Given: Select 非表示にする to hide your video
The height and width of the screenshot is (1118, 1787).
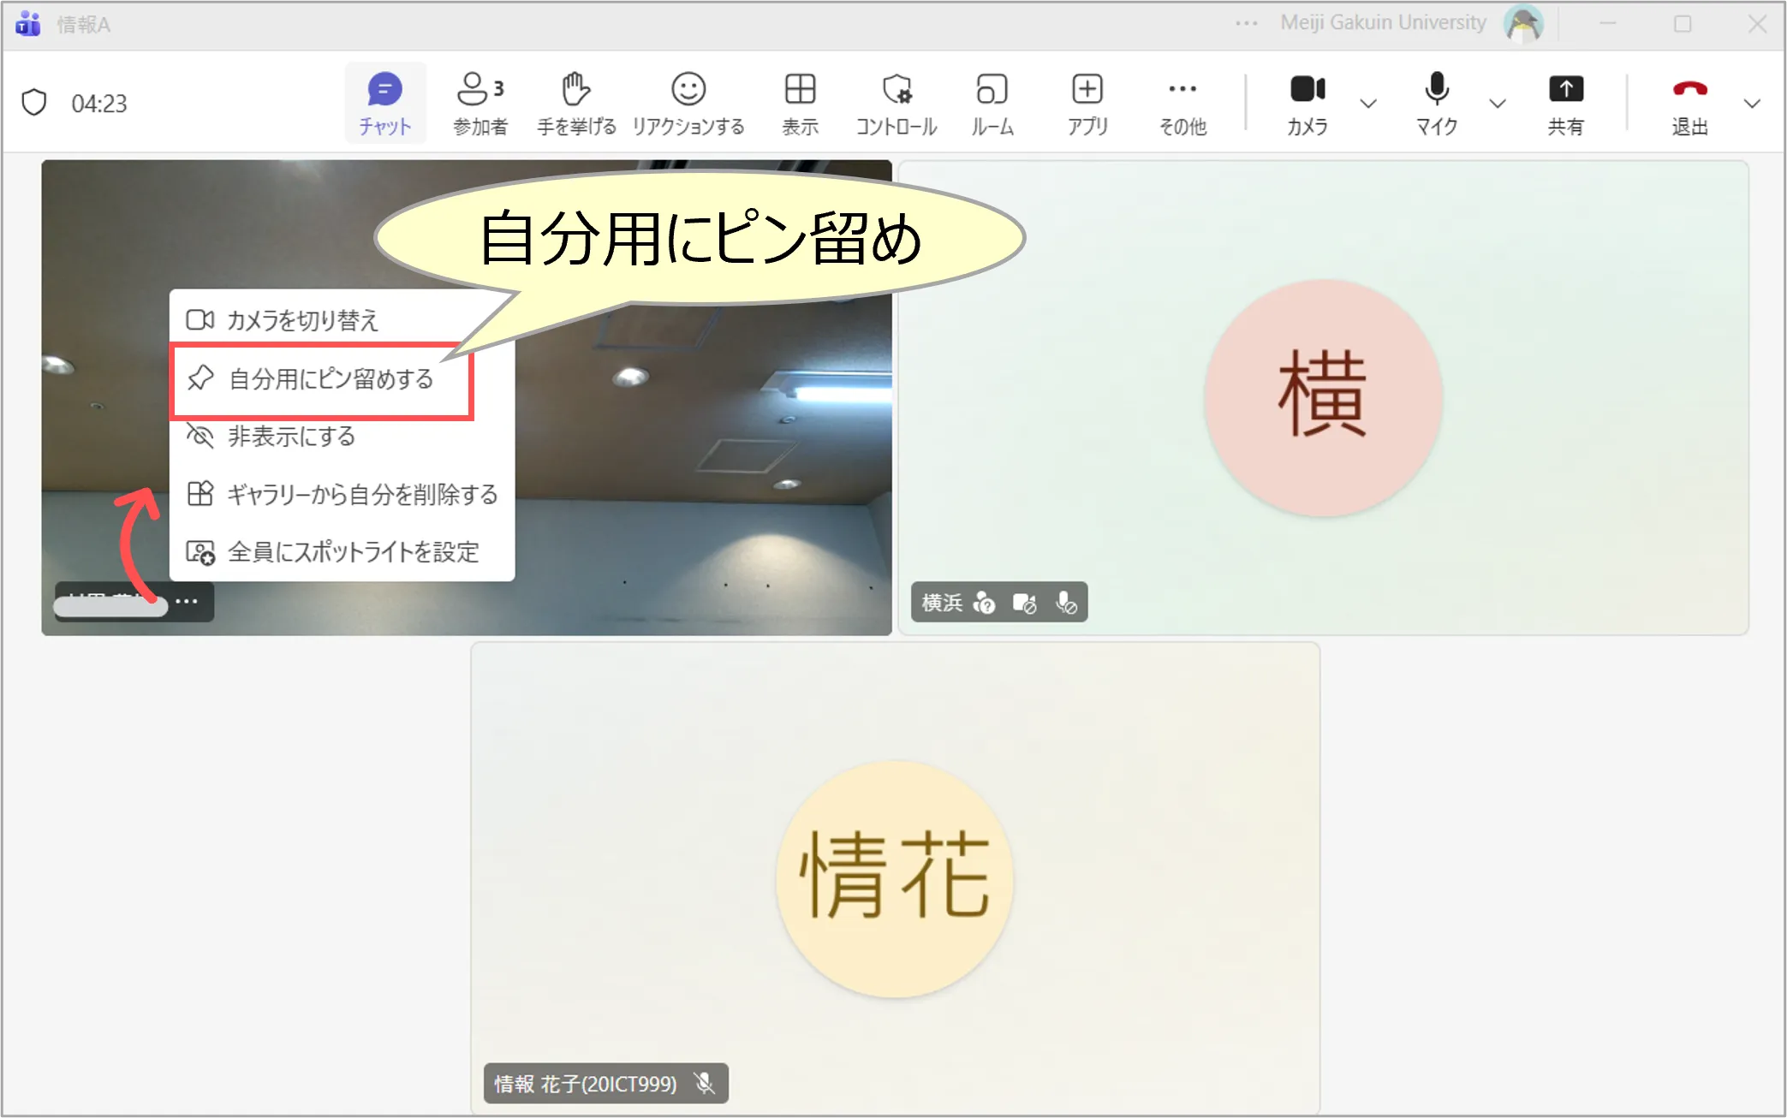Looking at the screenshot, I should pyautogui.click(x=291, y=437).
